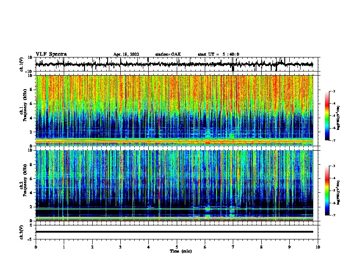Click the "2" tick label on the time axis
This screenshot has width=358, height=277.
pyautogui.click(x=92, y=247)
